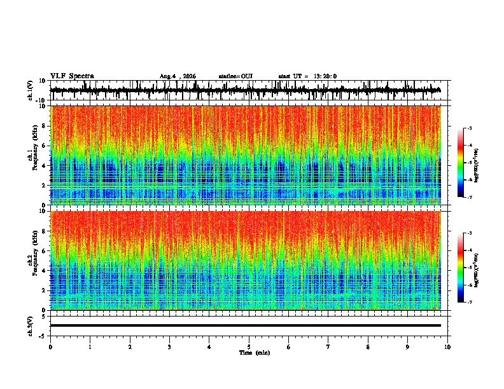Click the "4" kHz tick of ch.1 spectrogram
The image size is (504, 389).
45,166
